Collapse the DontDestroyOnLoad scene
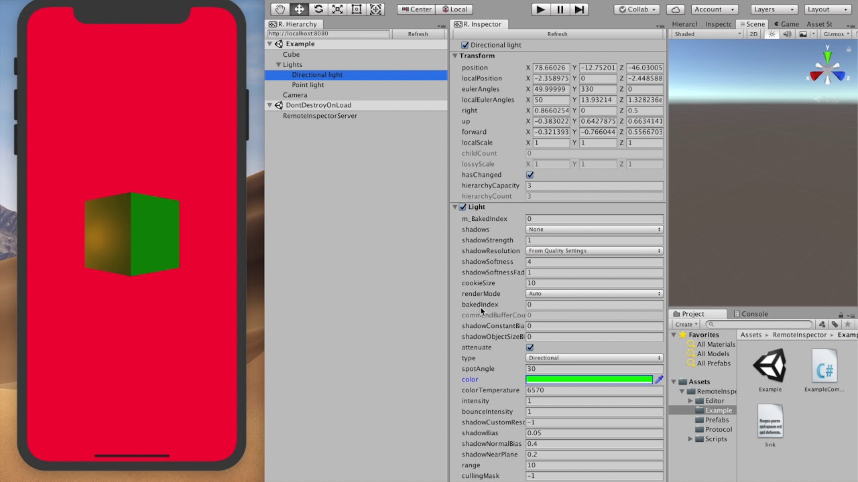The image size is (858, 482). coord(271,105)
